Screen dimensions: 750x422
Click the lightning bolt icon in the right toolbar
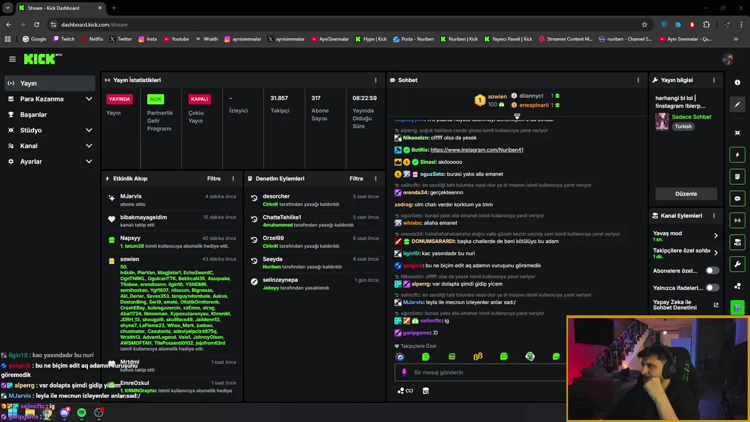pyautogui.click(x=738, y=155)
